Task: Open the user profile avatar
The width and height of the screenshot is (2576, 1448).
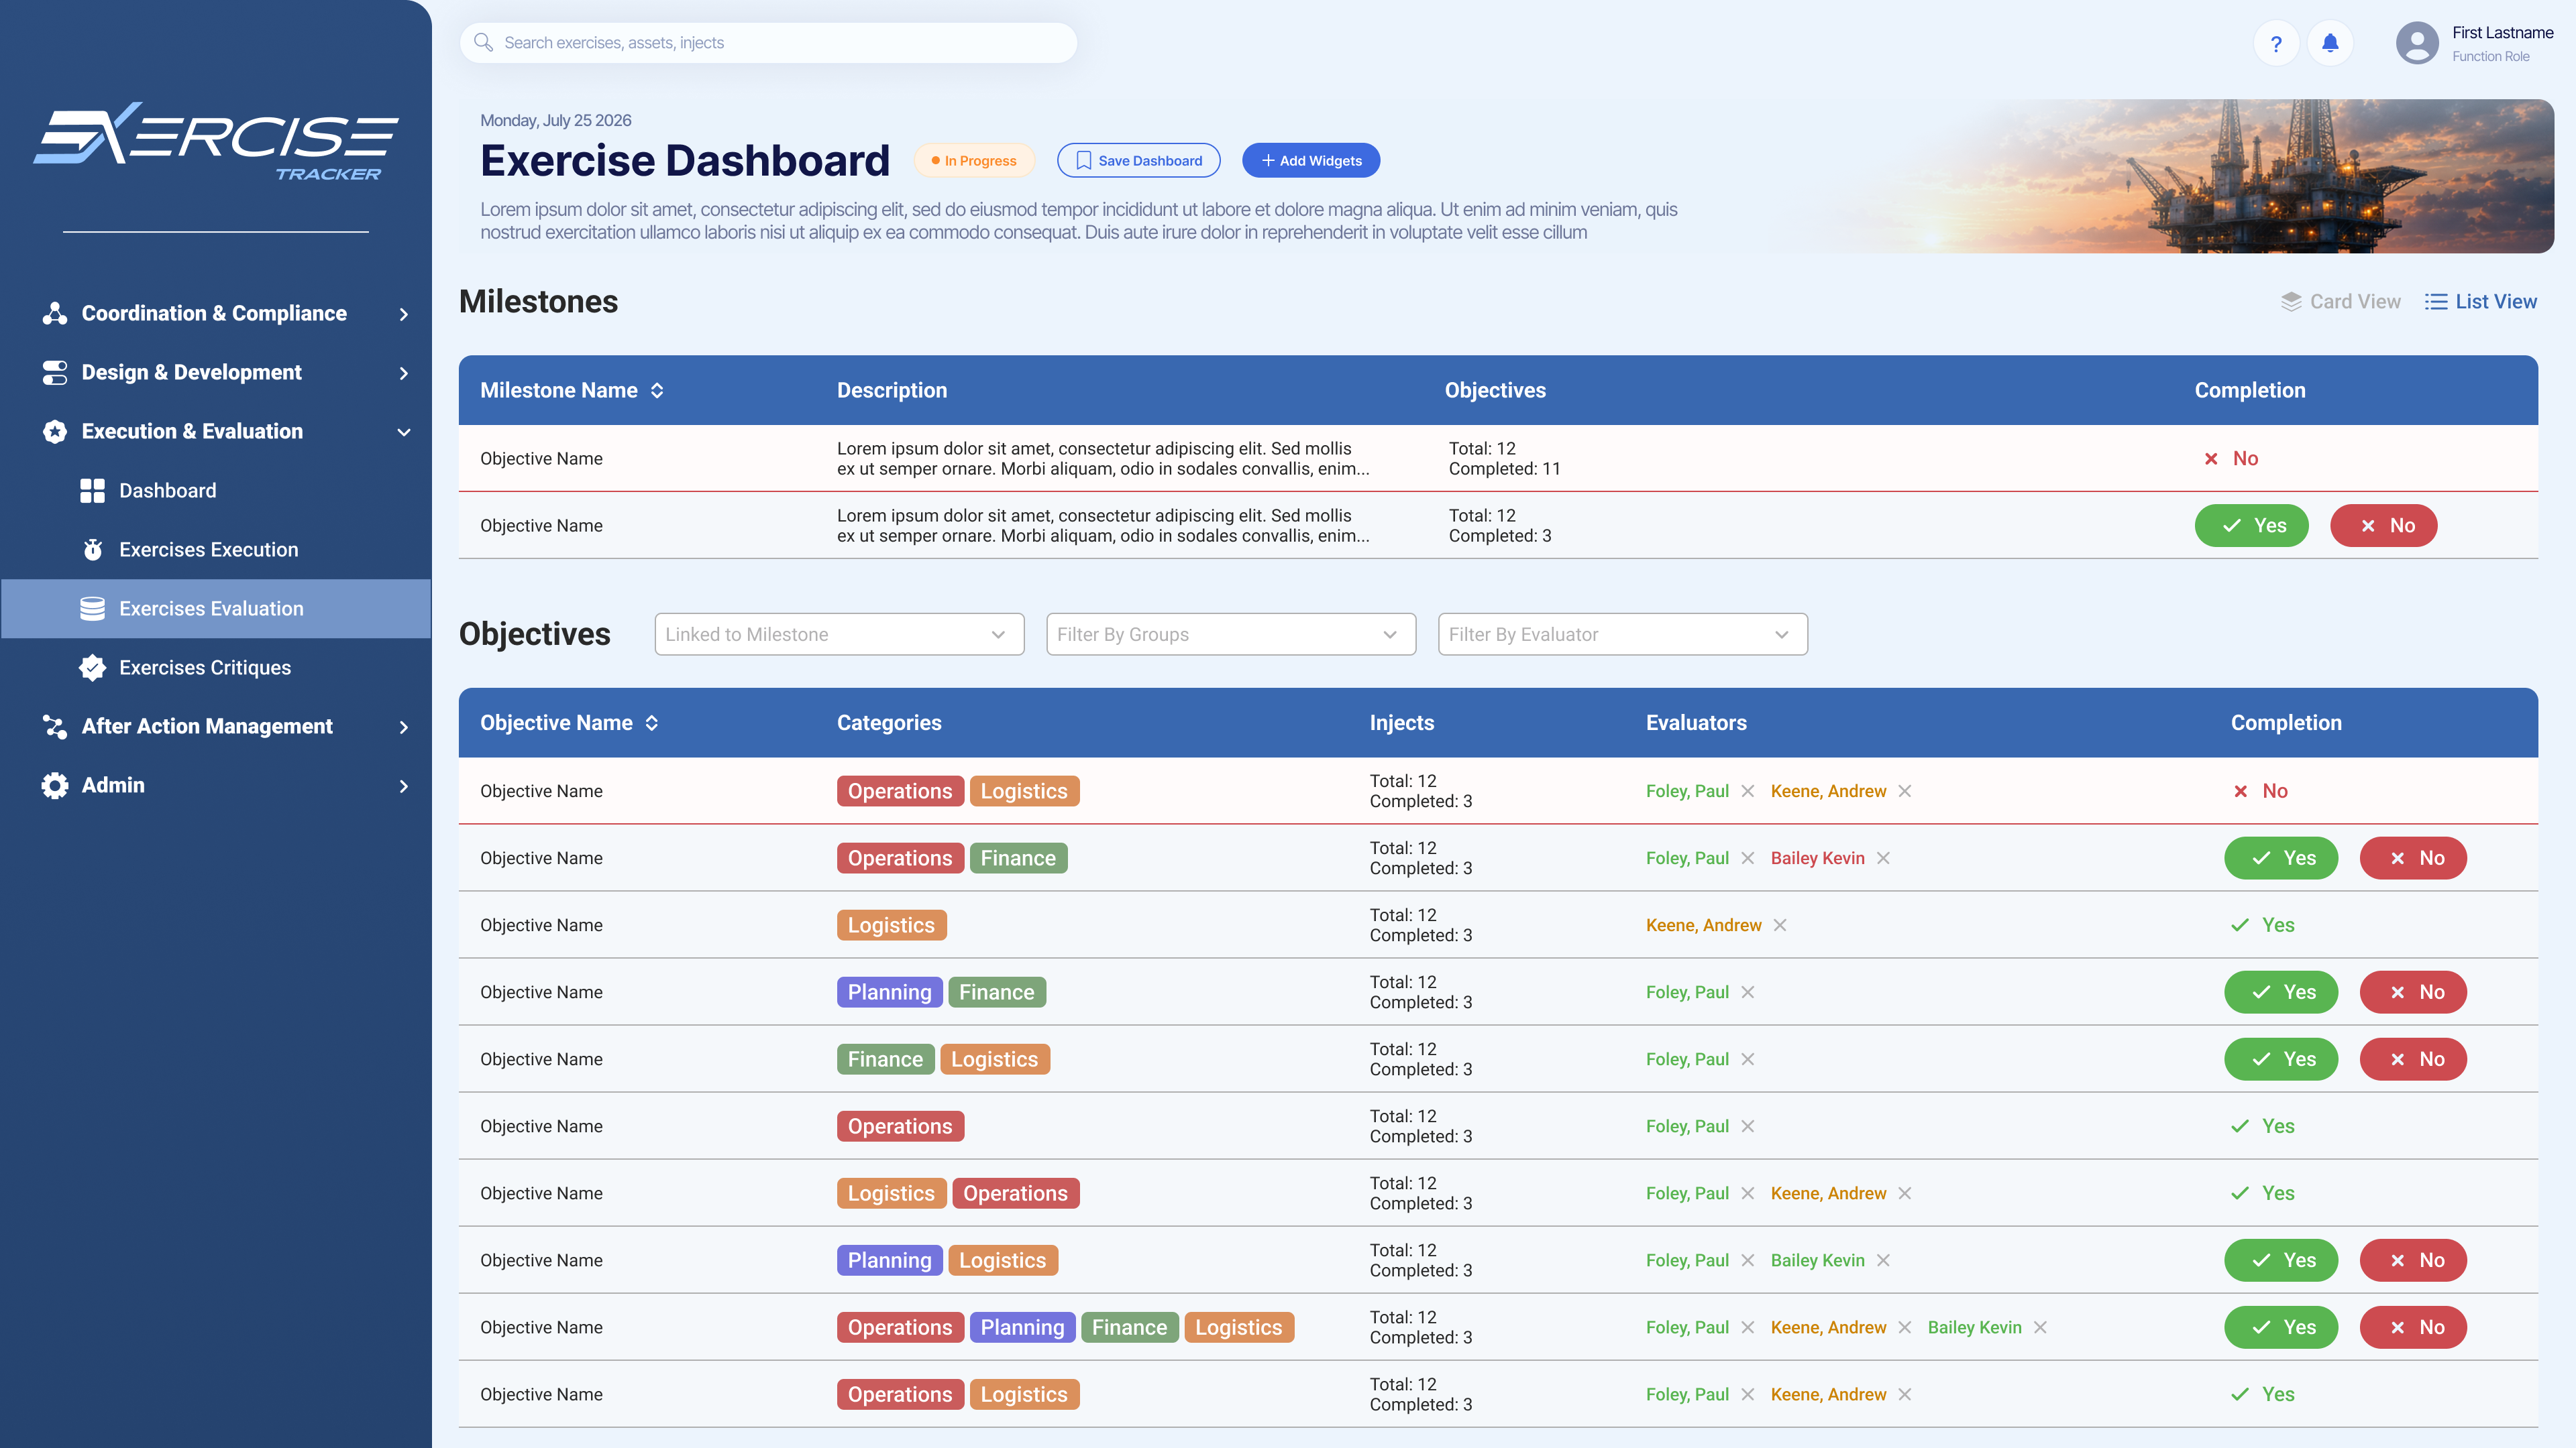Action: pos(2417,44)
